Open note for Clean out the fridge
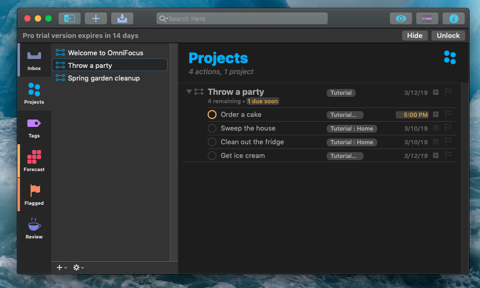The height and width of the screenshot is (288, 480). tap(436, 142)
